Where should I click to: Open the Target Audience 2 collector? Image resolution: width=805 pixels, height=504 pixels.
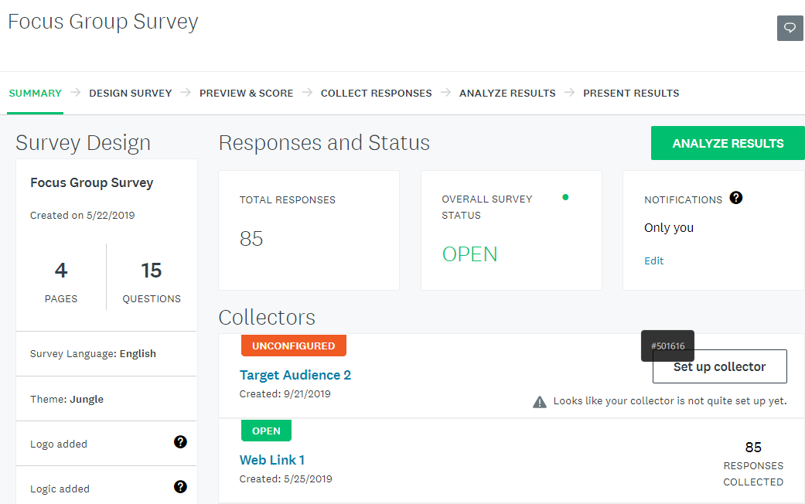[295, 374]
